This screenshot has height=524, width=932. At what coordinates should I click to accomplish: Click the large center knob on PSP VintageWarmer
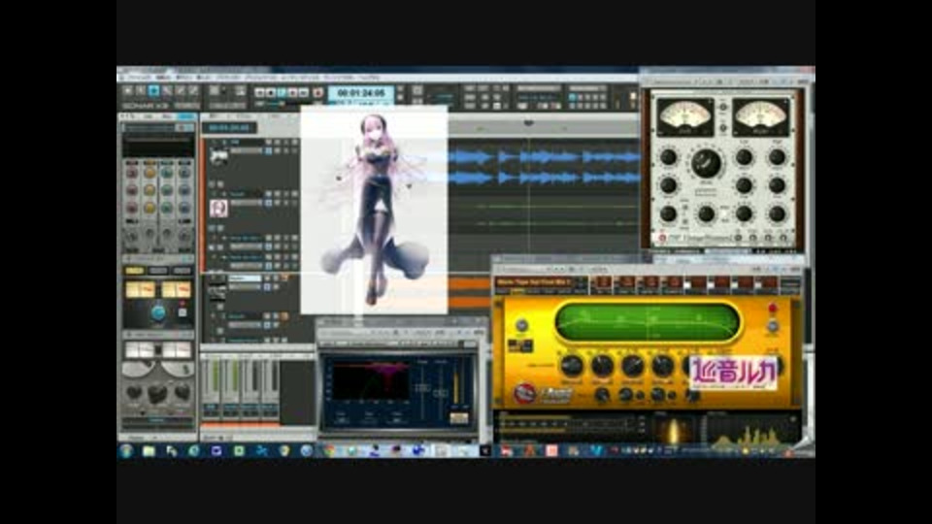click(706, 163)
